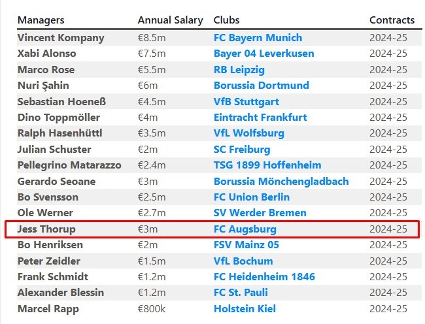Screen dimensions: 425x324
Task: Follow the SV Werder Bremen link
Action: pyautogui.click(x=260, y=213)
